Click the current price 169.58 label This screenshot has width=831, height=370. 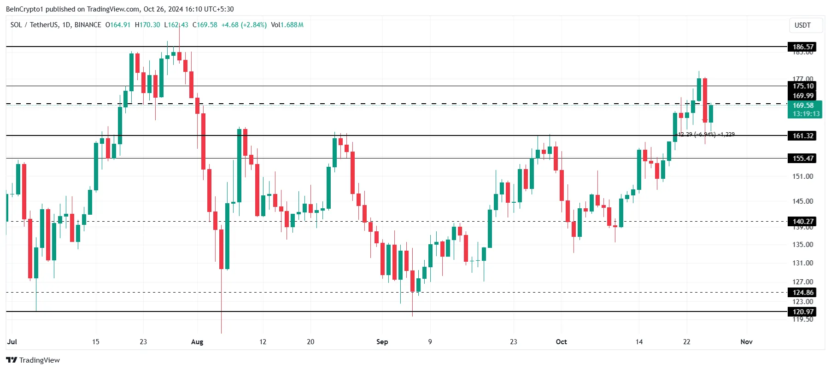pos(804,105)
